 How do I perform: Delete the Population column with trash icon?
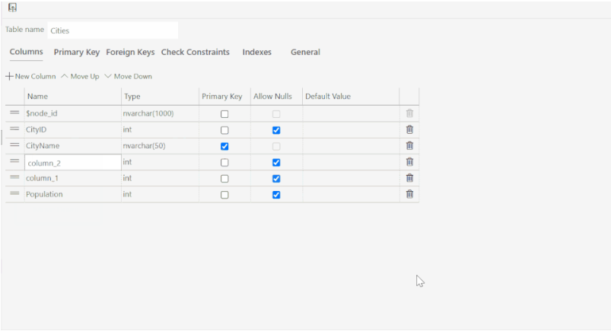pyautogui.click(x=409, y=194)
